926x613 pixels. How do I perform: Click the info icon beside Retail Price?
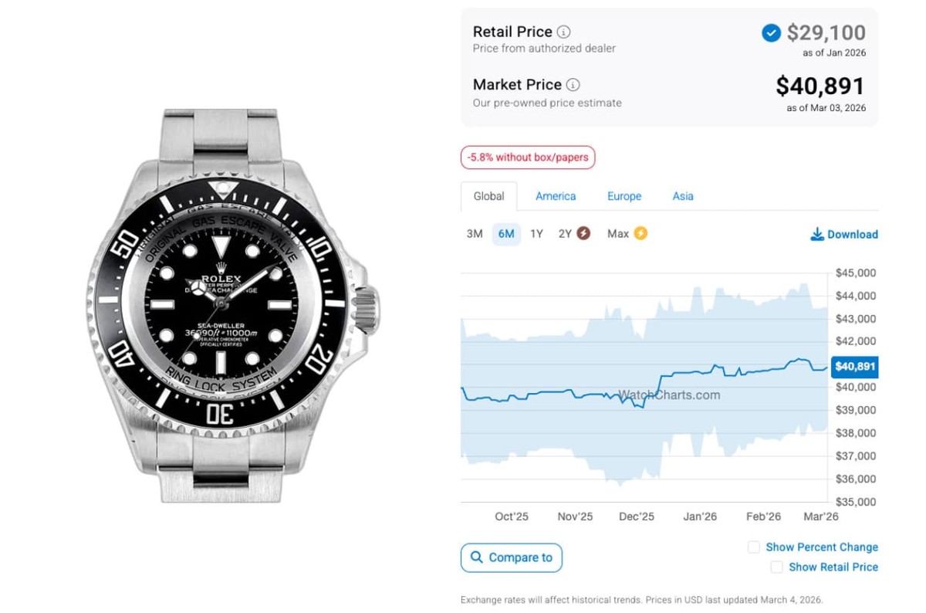click(x=564, y=32)
